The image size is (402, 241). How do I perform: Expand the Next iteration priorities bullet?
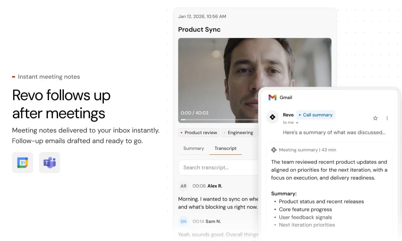pyautogui.click(x=307, y=225)
